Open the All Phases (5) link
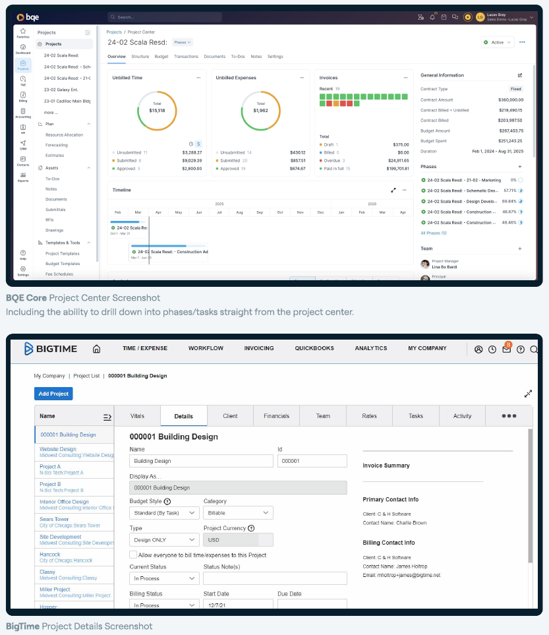The width and height of the screenshot is (549, 635). [x=434, y=233]
